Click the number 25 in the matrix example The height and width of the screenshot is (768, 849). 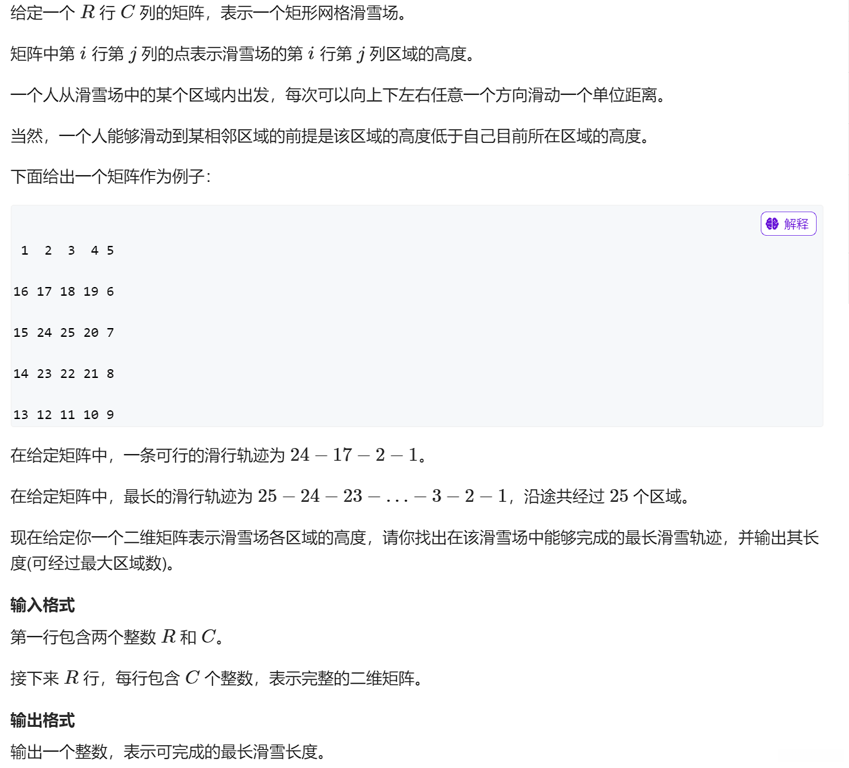[x=67, y=332]
